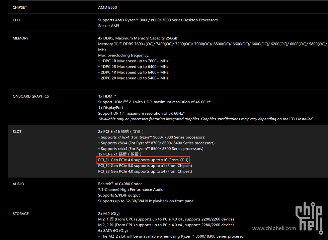The width and height of the screenshot is (328, 240).
Task: Select the 2x M.2 (Qty) line
Action: [x=109, y=214]
